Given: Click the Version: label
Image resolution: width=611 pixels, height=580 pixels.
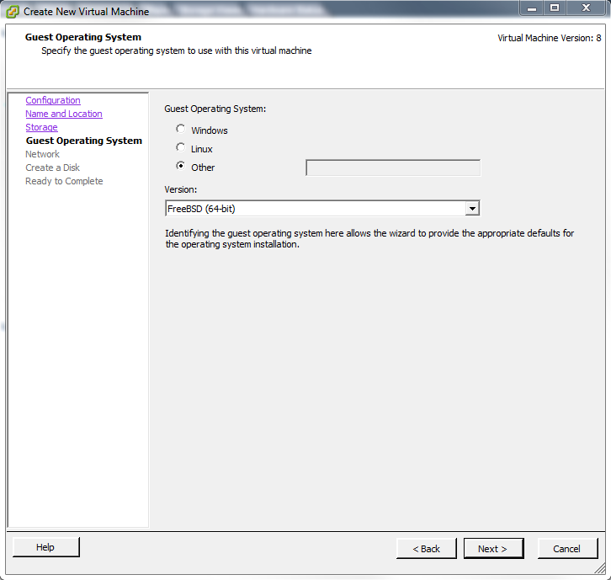Looking at the screenshot, I should point(181,189).
